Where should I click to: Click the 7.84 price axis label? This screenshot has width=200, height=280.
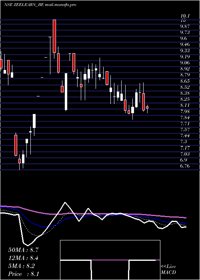(185, 118)
